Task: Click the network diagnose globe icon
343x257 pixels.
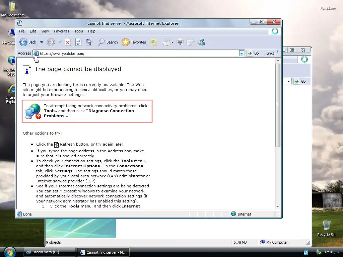Action: pyautogui.click(x=33, y=111)
